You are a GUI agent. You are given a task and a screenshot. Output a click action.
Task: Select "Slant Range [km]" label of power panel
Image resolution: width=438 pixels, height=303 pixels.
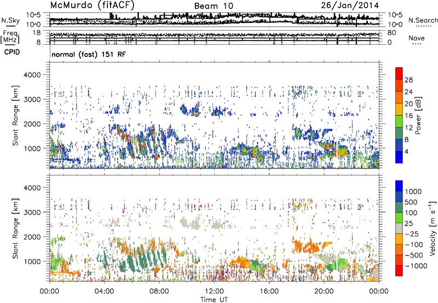[15, 115]
